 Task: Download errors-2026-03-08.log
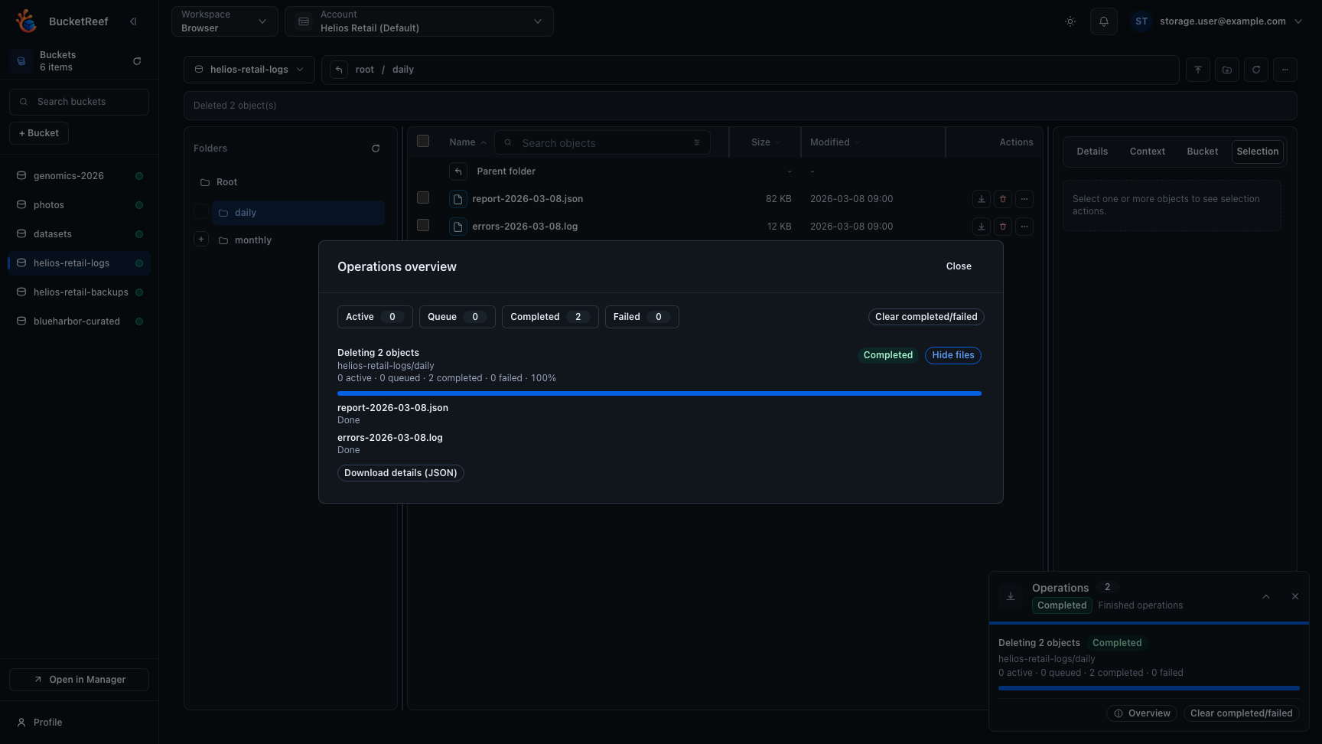click(982, 227)
